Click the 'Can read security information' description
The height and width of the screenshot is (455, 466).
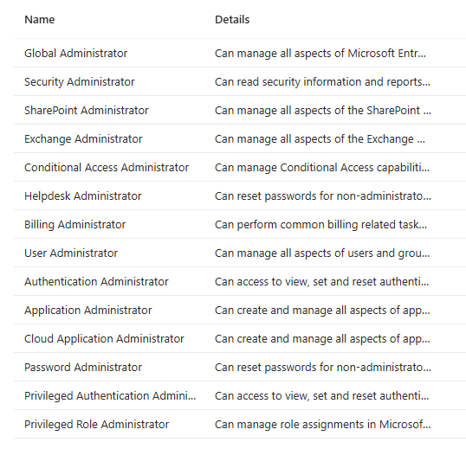(x=322, y=82)
